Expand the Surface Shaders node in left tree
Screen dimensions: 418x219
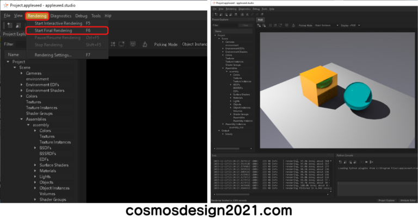click(x=35, y=165)
